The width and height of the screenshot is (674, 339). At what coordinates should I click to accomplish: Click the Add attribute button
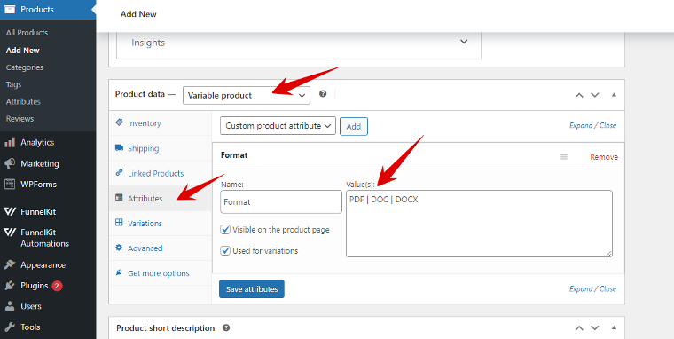click(354, 127)
